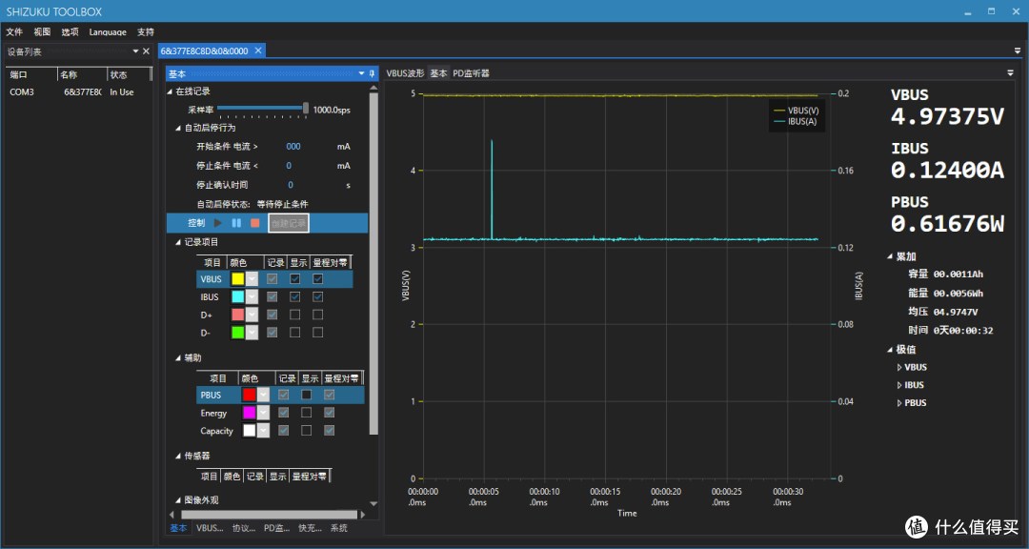
Task: Pause the online recording
Action: (236, 223)
